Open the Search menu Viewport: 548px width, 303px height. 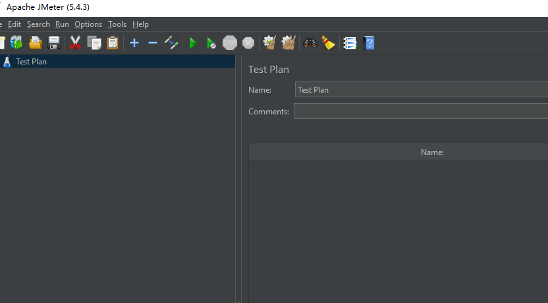pyautogui.click(x=38, y=24)
